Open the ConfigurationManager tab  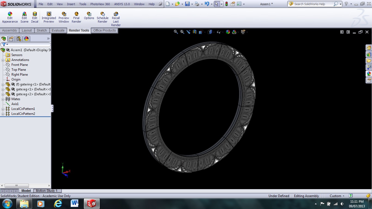click(x=19, y=39)
